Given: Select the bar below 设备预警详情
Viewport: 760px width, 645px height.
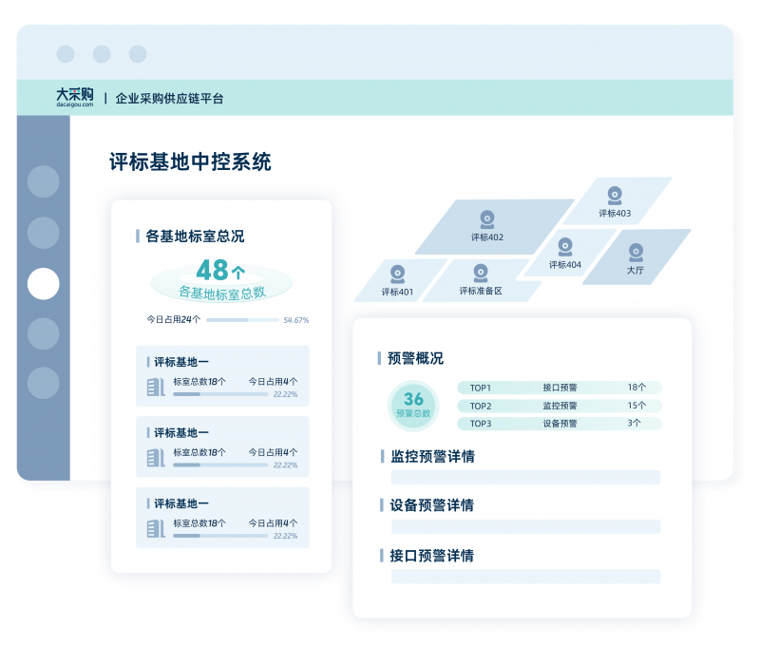Looking at the screenshot, I should coord(525,526).
